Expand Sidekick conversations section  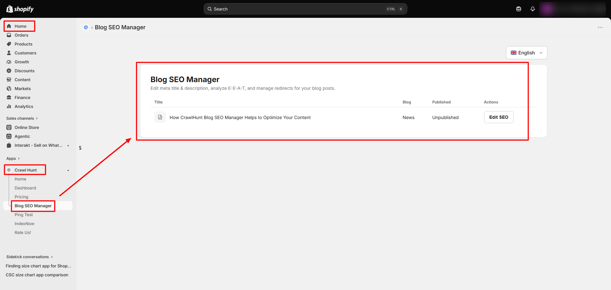(30, 257)
